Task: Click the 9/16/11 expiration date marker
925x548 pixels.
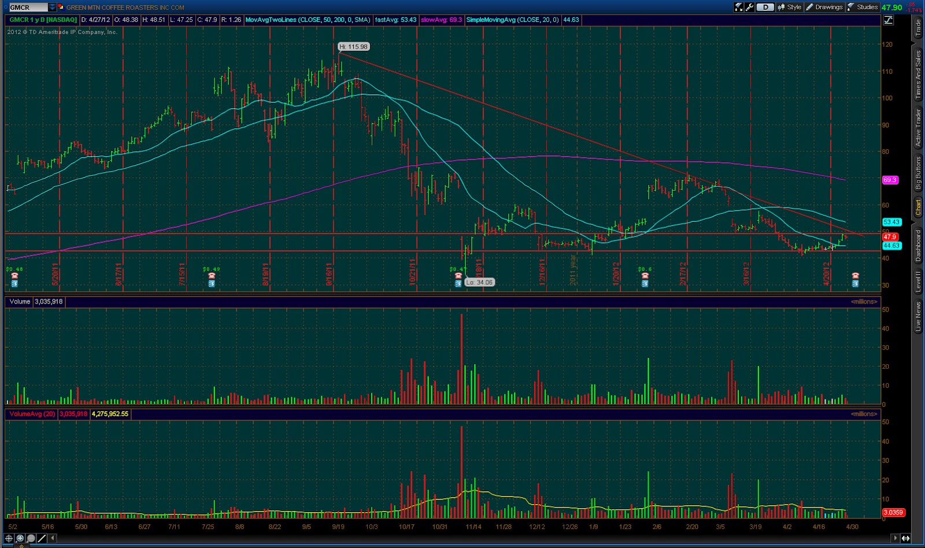Action: (329, 275)
